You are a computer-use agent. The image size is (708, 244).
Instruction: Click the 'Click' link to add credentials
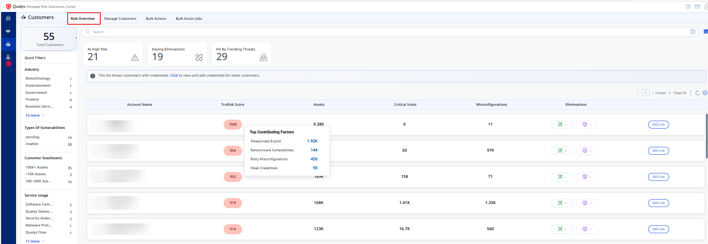click(x=174, y=75)
